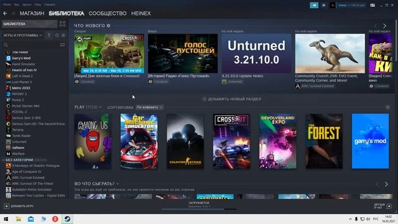
Task: Open МАГАЗИН tab
Action: pyautogui.click(x=32, y=13)
